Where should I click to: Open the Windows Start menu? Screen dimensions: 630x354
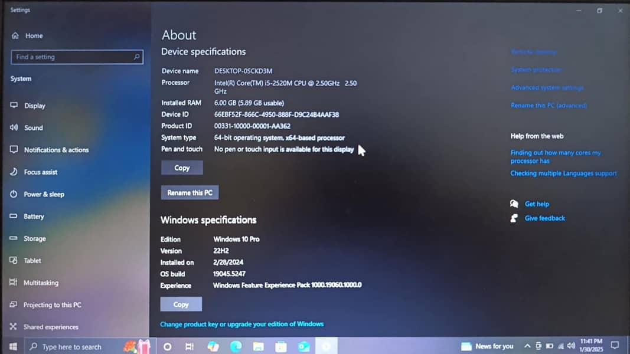[13, 346]
